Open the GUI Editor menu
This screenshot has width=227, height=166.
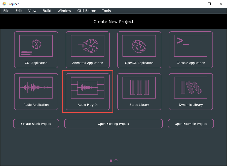[86, 11]
